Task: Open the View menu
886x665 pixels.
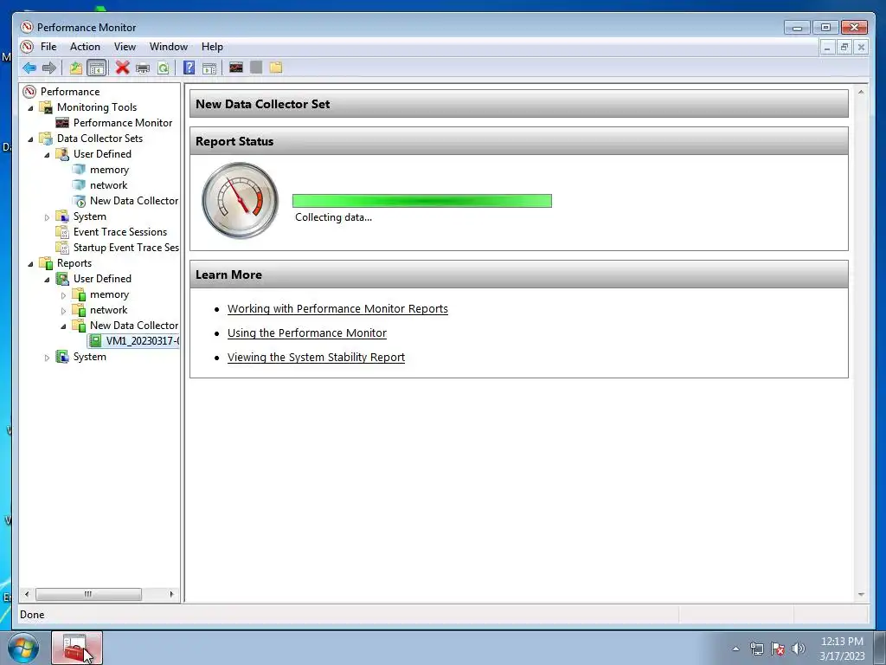Action: tap(125, 47)
